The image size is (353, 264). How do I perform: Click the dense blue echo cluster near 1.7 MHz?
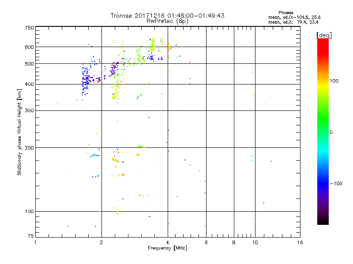[x=86, y=81]
